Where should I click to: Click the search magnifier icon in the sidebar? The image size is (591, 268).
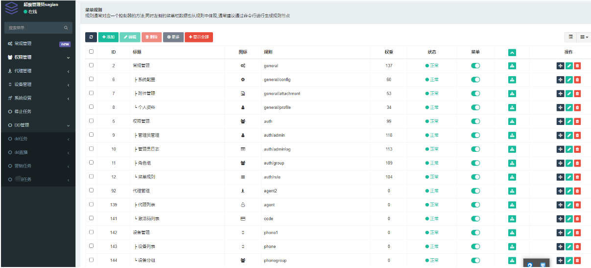(66, 28)
